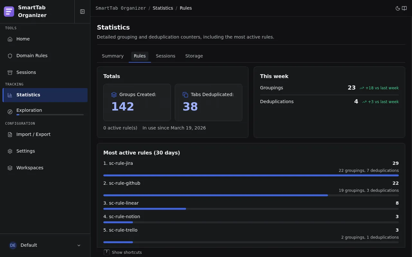Screen dimensions: 412x257
Task: Click "19 groupings, 3 deduplications" text
Action: pos(369,191)
